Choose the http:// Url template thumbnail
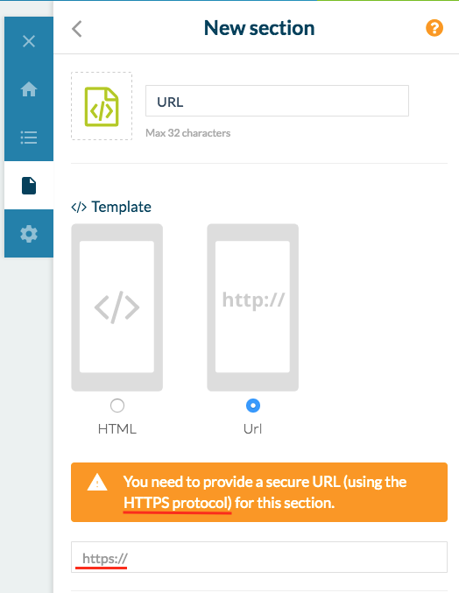This screenshot has width=459, height=593. [x=252, y=307]
